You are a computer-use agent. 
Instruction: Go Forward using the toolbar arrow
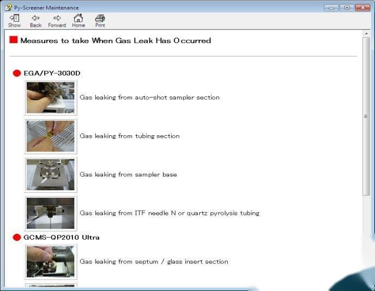[x=57, y=21]
